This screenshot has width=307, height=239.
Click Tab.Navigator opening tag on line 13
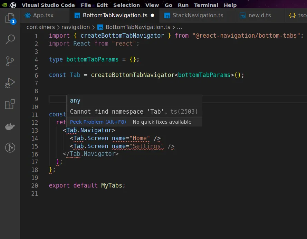[89, 130]
